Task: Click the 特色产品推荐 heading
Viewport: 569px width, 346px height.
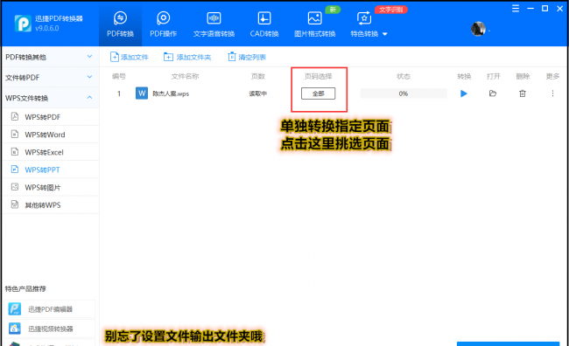Action: [25, 288]
